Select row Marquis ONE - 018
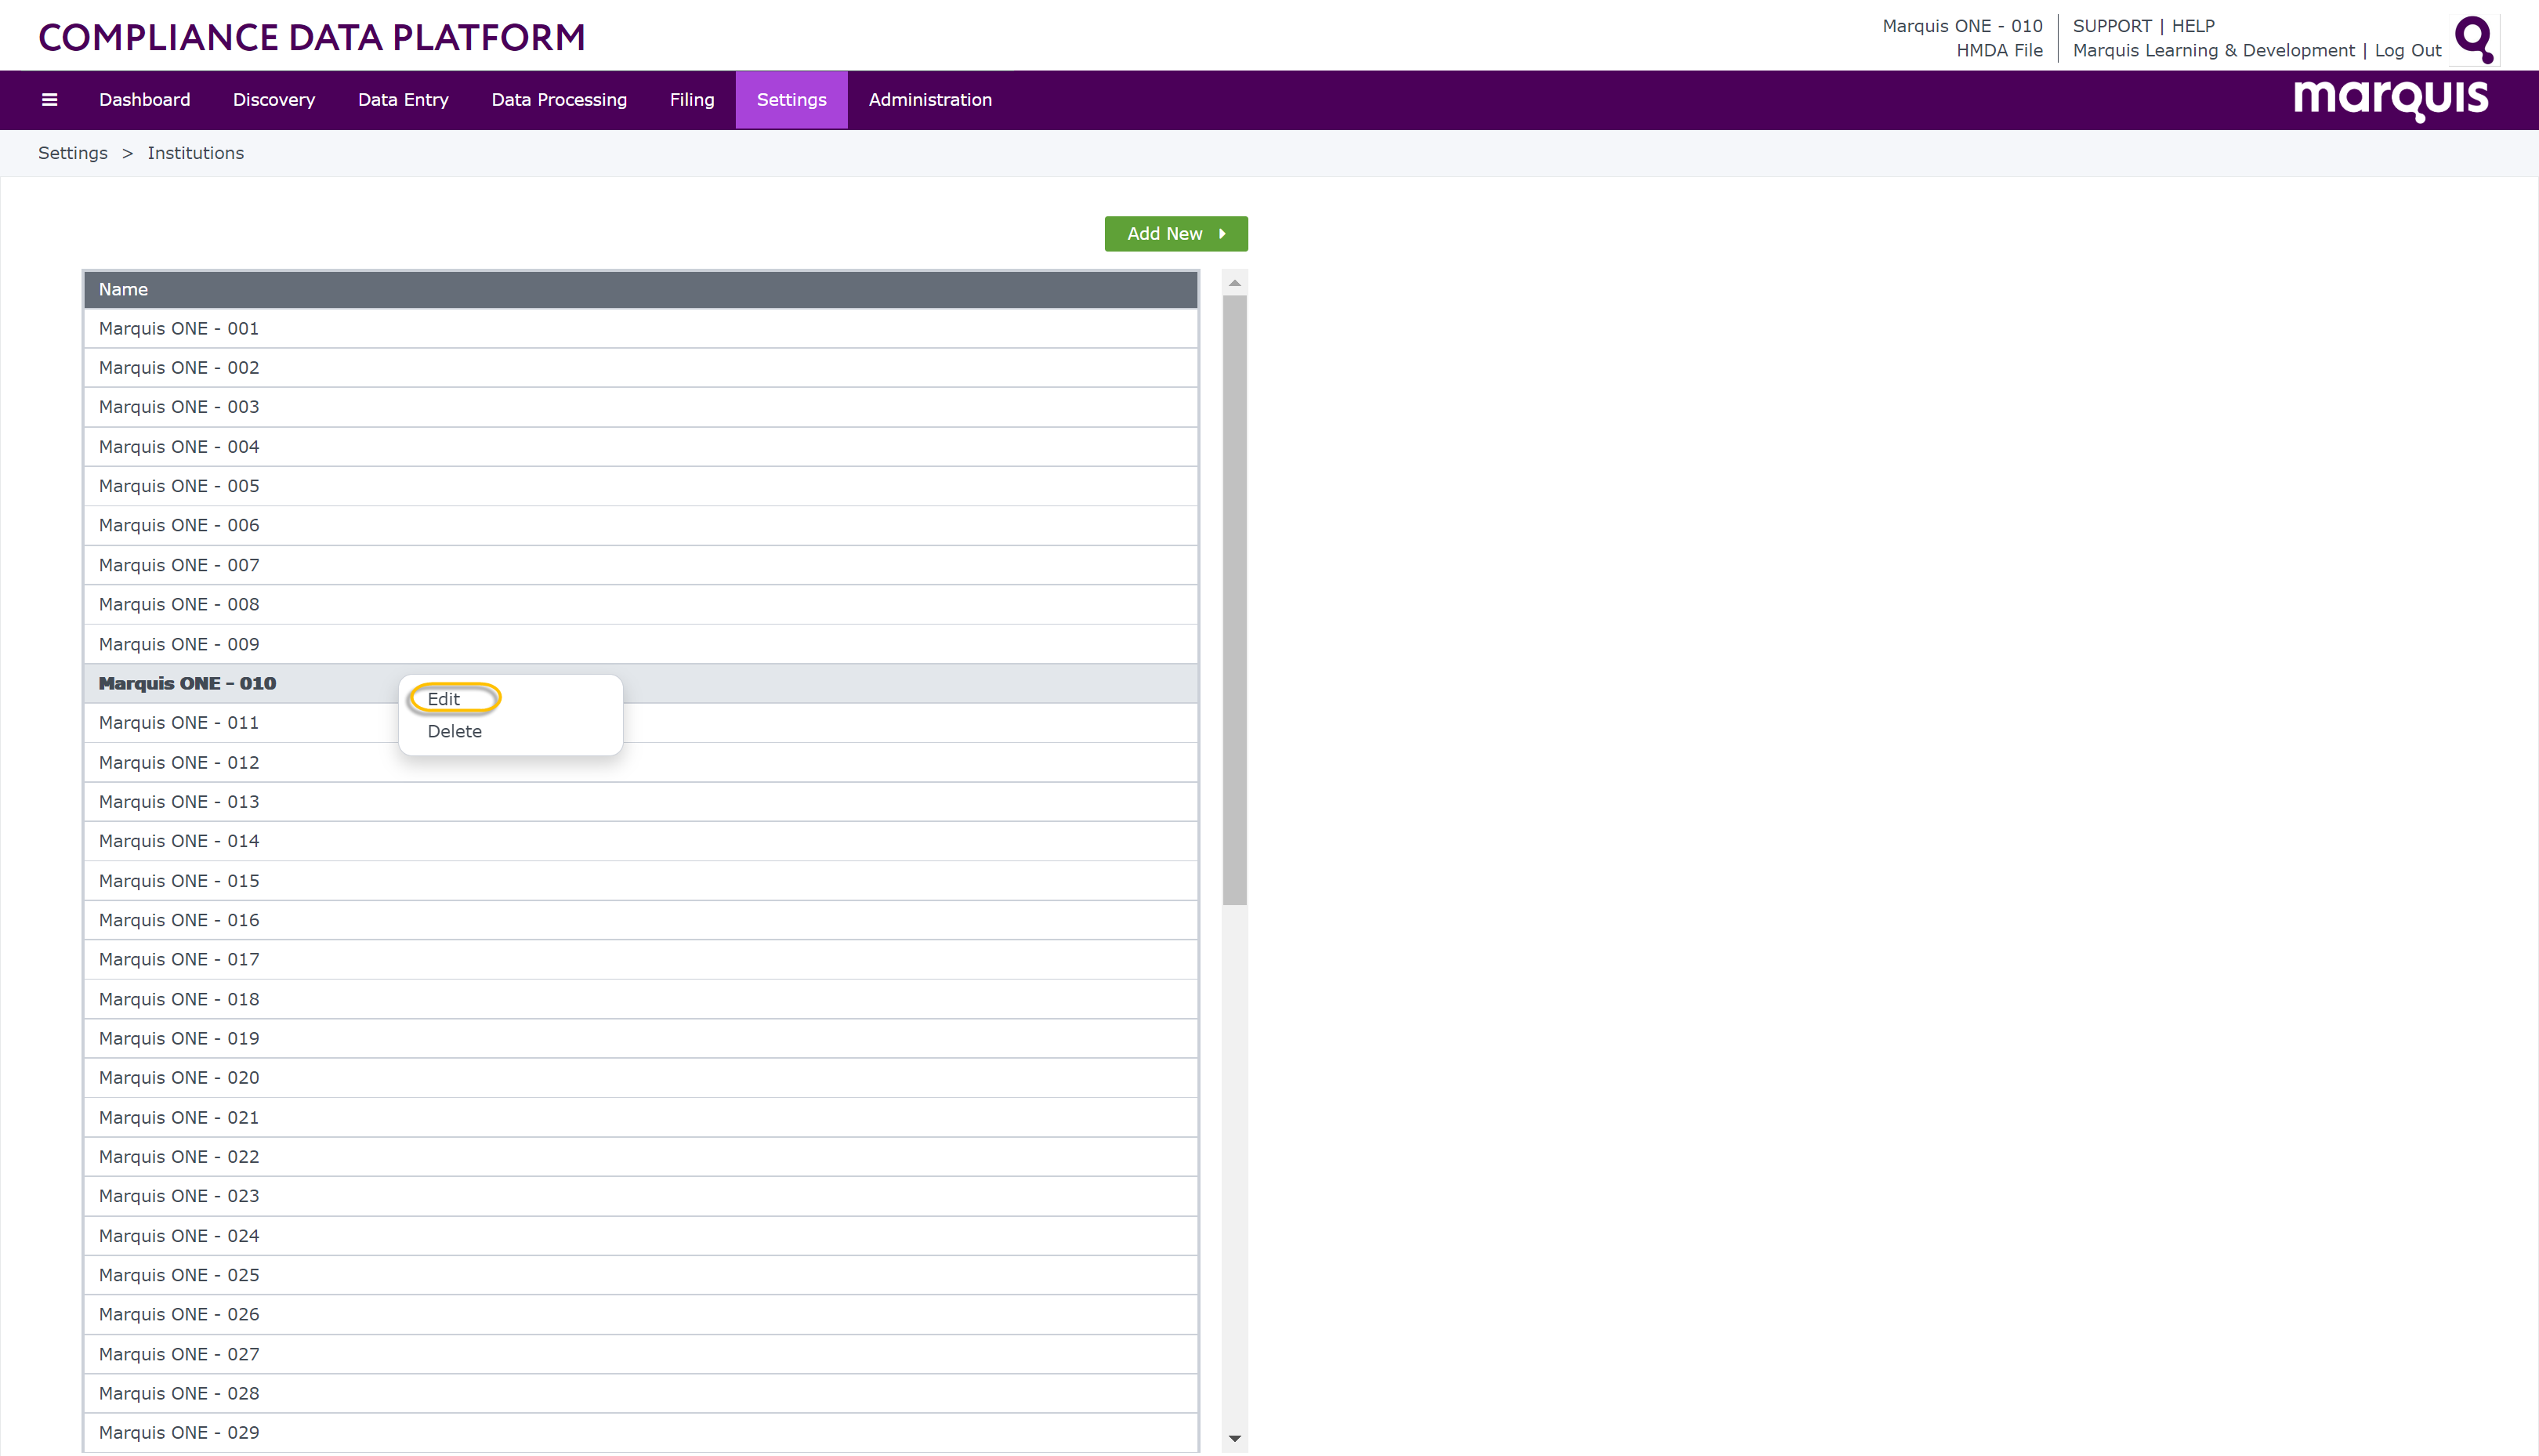 coord(641,999)
